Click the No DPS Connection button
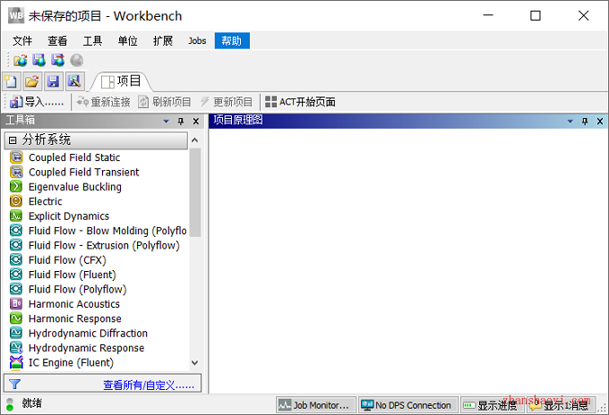 [x=407, y=405]
